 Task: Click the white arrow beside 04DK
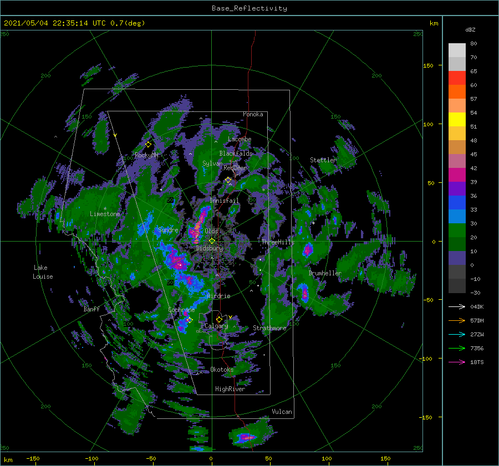pyautogui.click(x=457, y=306)
